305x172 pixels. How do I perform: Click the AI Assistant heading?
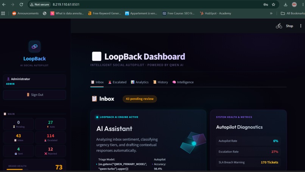point(114,129)
